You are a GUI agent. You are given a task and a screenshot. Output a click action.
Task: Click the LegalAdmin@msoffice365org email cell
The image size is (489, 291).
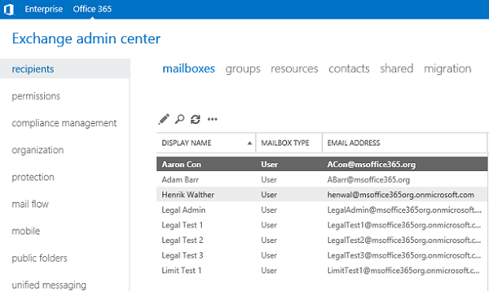click(x=404, y=210)
